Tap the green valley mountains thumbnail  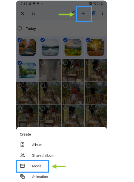(x=73, y=47)
